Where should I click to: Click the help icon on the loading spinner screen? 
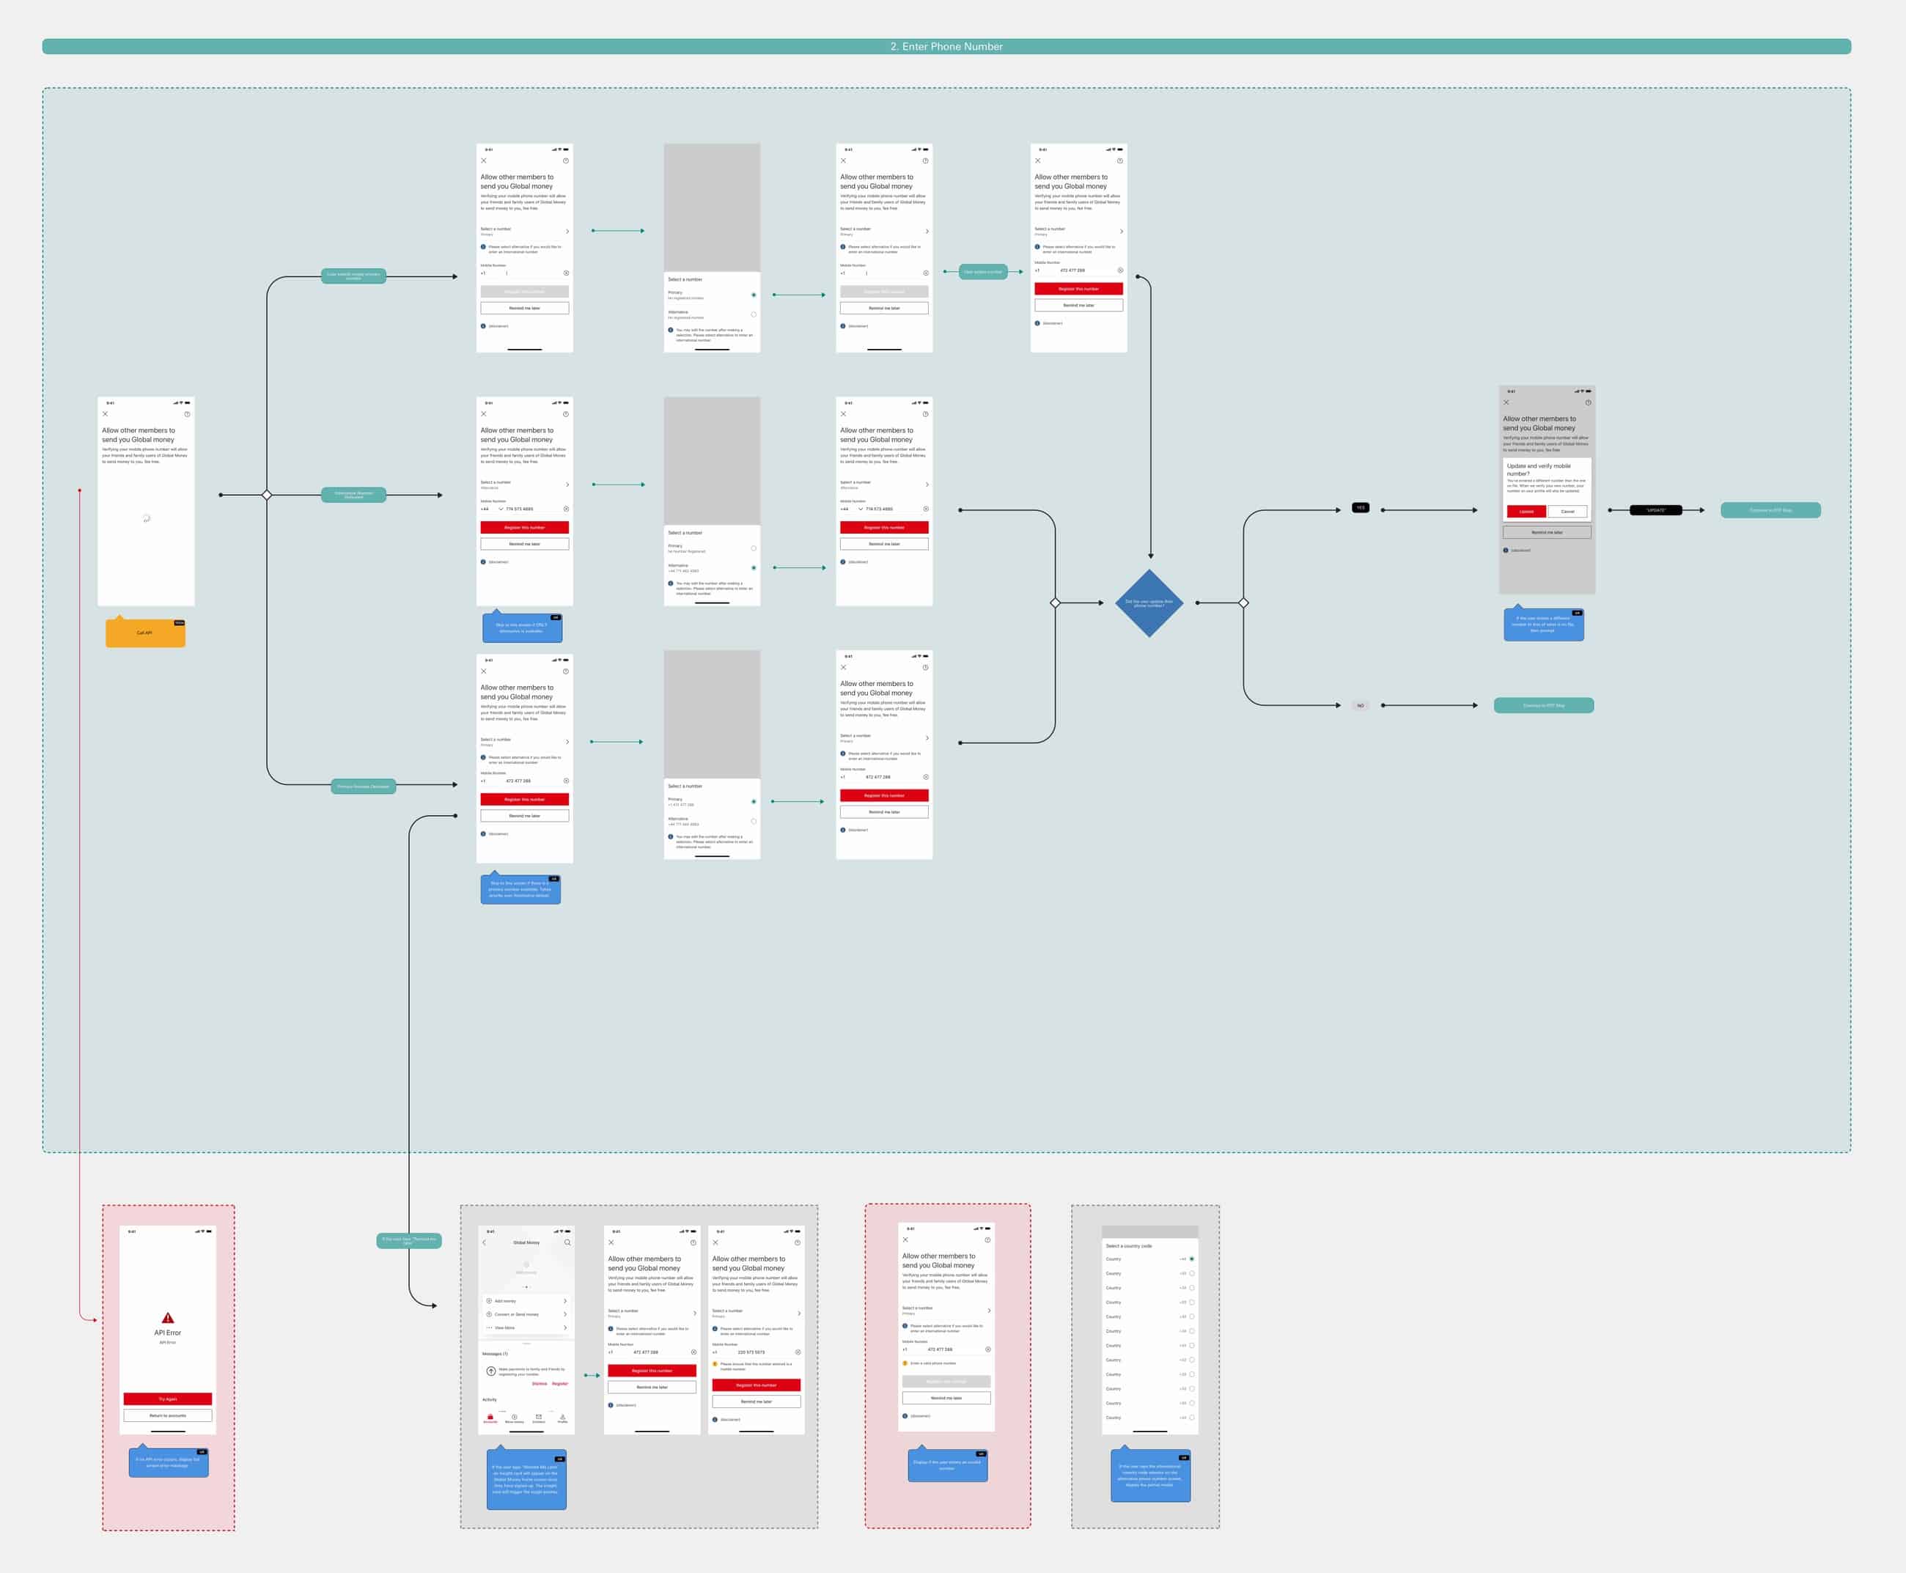[188, 414]
